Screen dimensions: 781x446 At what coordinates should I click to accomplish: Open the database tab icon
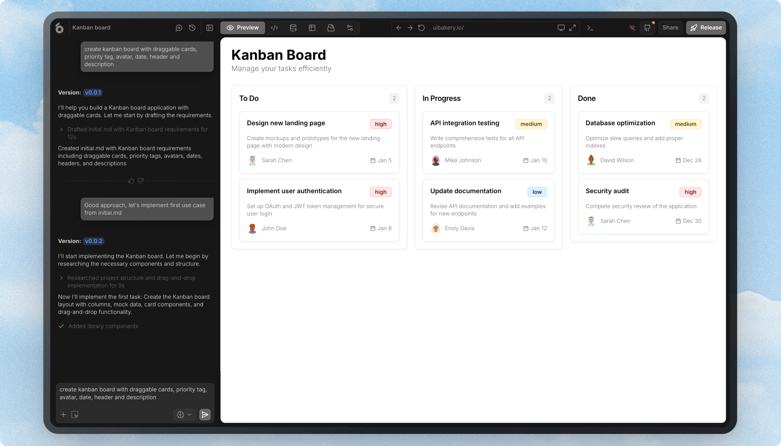point(293,28)
